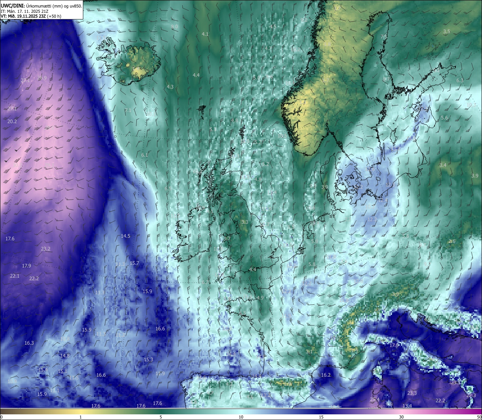Click the map value '14.5' west of Ireland
This screenshot has width=482, height=420.
pyautogui.click(x=125, y=236)
